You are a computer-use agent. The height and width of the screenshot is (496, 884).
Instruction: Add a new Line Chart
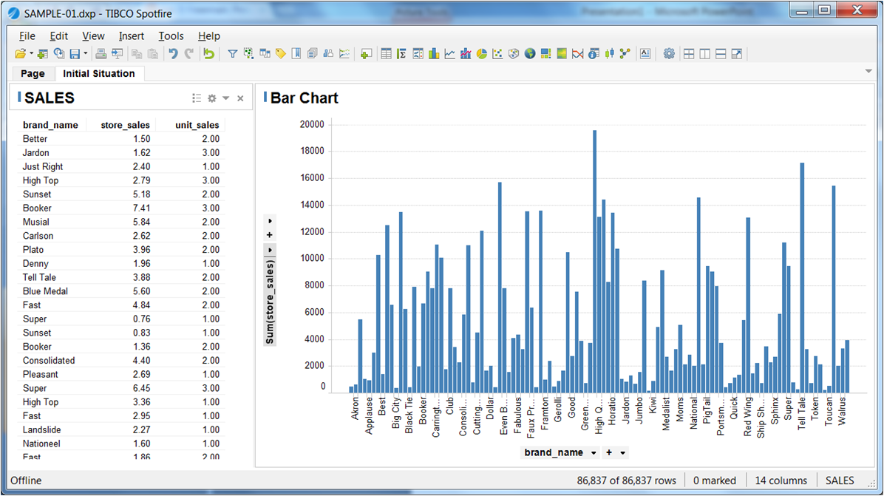click(449, 53)
